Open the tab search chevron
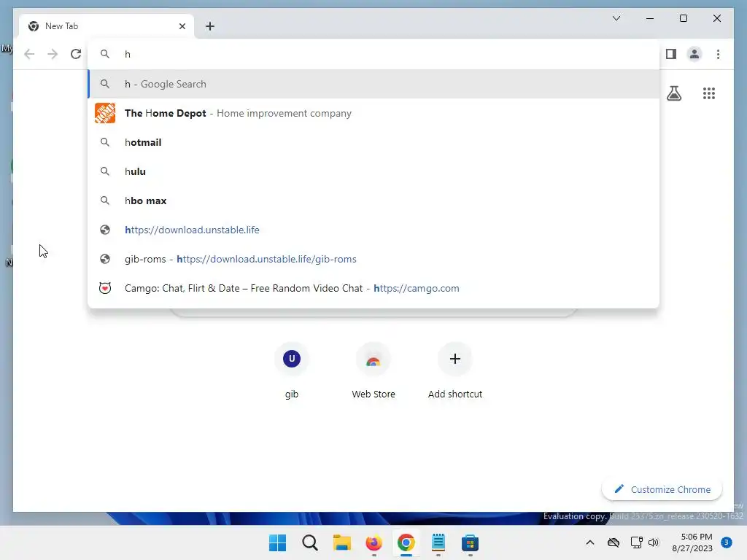This screenshot has width=747, height=560. (616, 18)
